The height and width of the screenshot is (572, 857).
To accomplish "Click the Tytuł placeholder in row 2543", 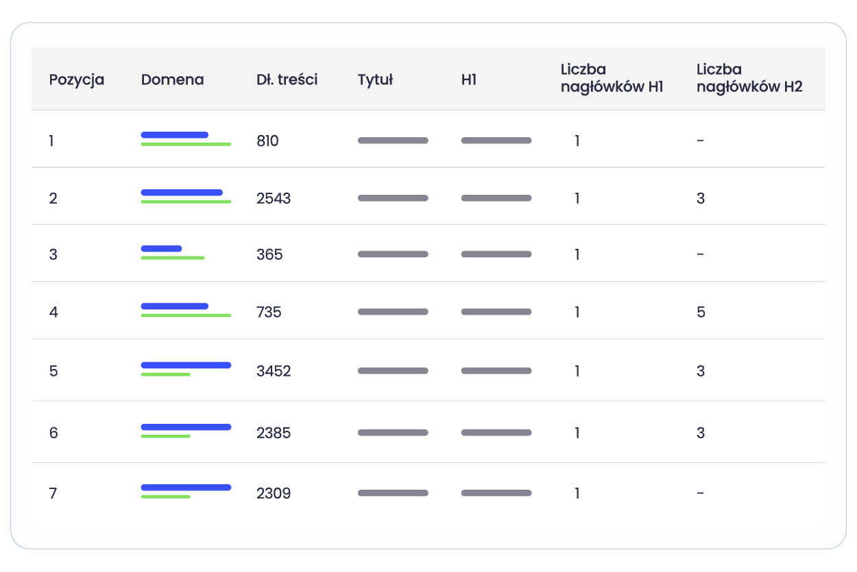I will click(393, 198).
